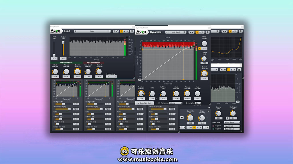Viewport: 293px width, 164px height.
Task: Undo in the lower-right analyzer window
Action: (221, 70)
